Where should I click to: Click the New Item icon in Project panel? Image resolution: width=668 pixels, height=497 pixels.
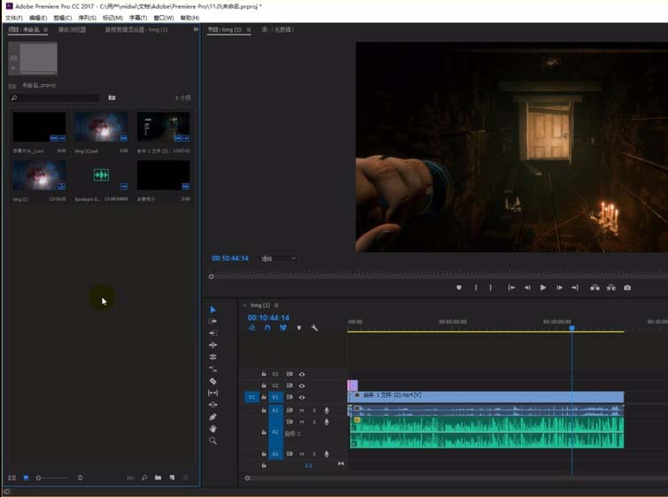tap(172, 478)
